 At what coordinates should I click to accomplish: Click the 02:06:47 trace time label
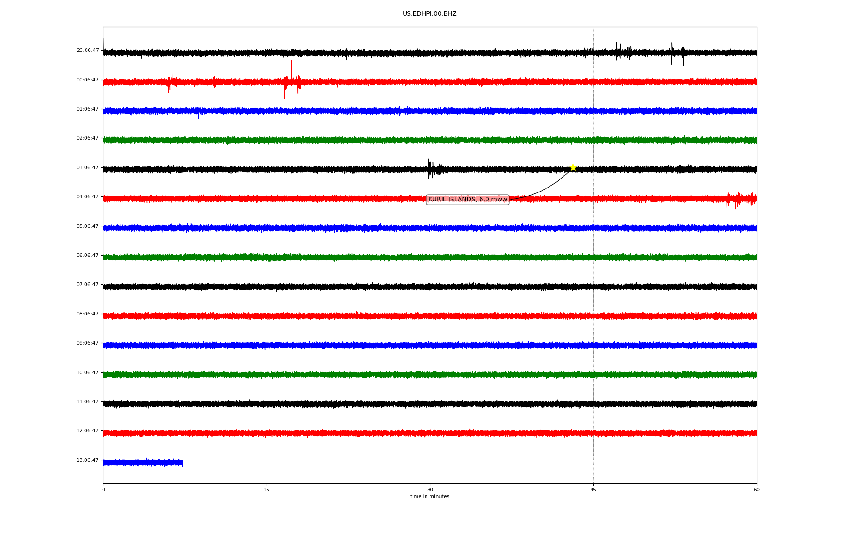click(x=88, y=138)
